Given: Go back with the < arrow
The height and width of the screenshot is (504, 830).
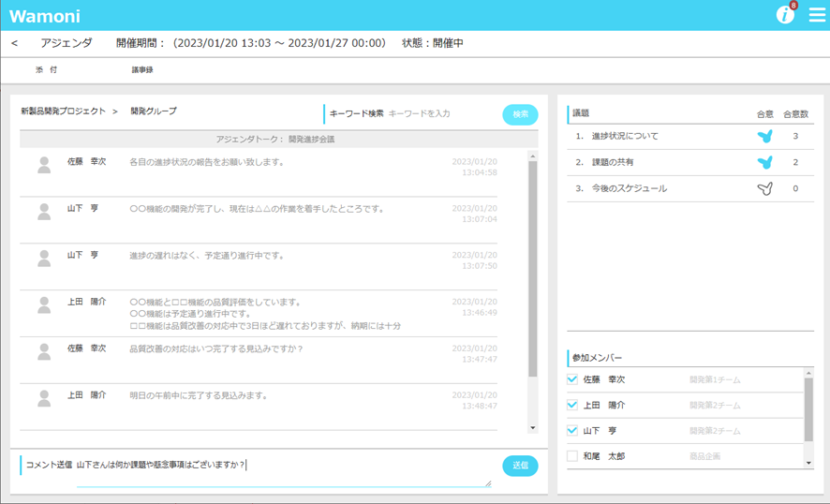Looking at the screenshot, I should pos(15,43).
